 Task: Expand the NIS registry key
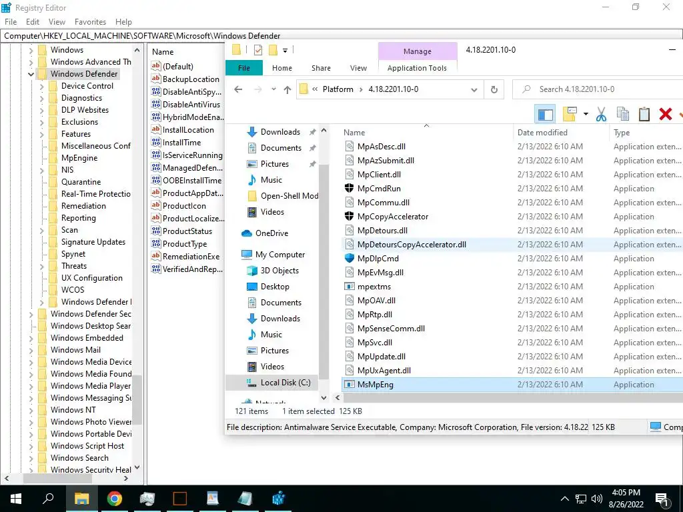coord(42,170)
